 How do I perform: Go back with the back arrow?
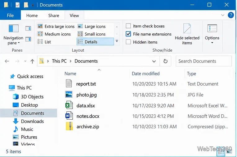tap(7, 61)
